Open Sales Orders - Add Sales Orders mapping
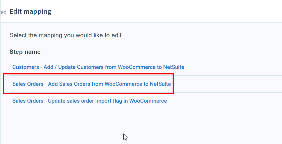Screen dimensions: 282x144 (92, 84)
